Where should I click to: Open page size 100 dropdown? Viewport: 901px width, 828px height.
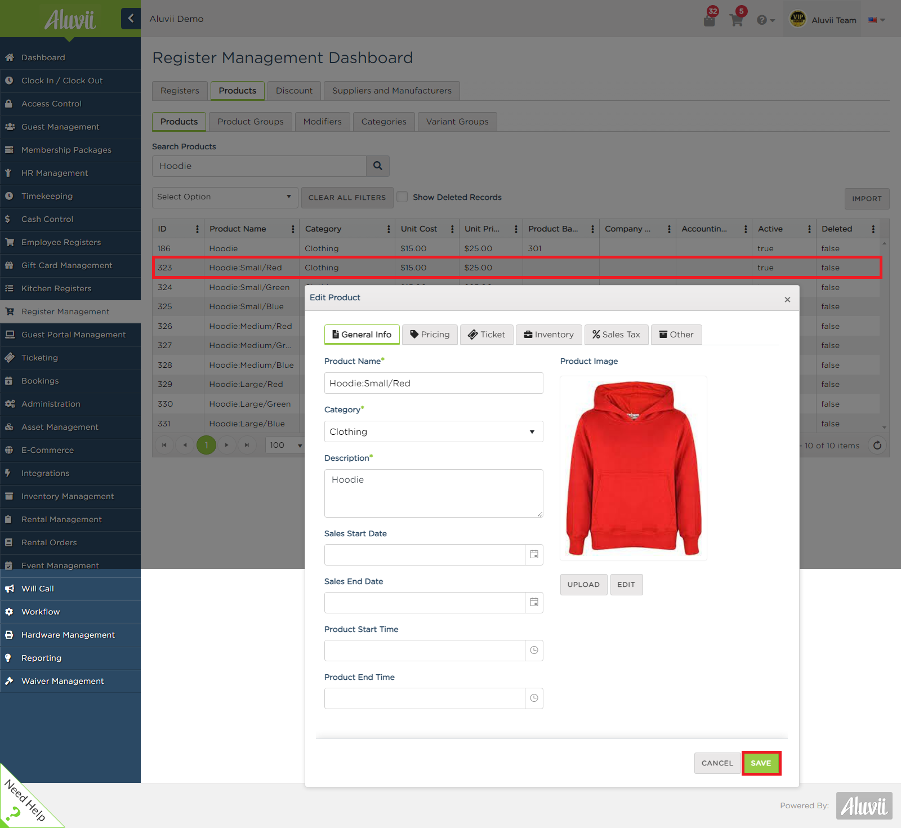(286, 445)
